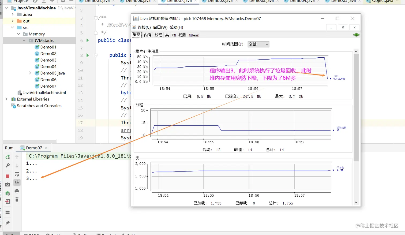Click the exit sign-in arrow icon
Viewport: 405px width, 235px height.
7,202
